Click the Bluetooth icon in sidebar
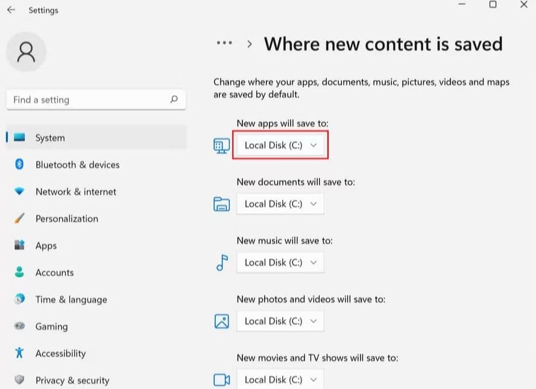Screen dimensions: 536x389 tap(19, 164)
